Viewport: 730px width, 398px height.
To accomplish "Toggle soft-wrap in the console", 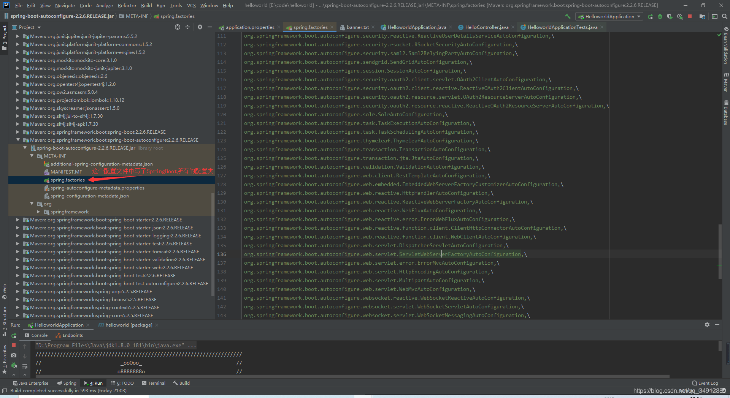I will click(x=25, y=366).
